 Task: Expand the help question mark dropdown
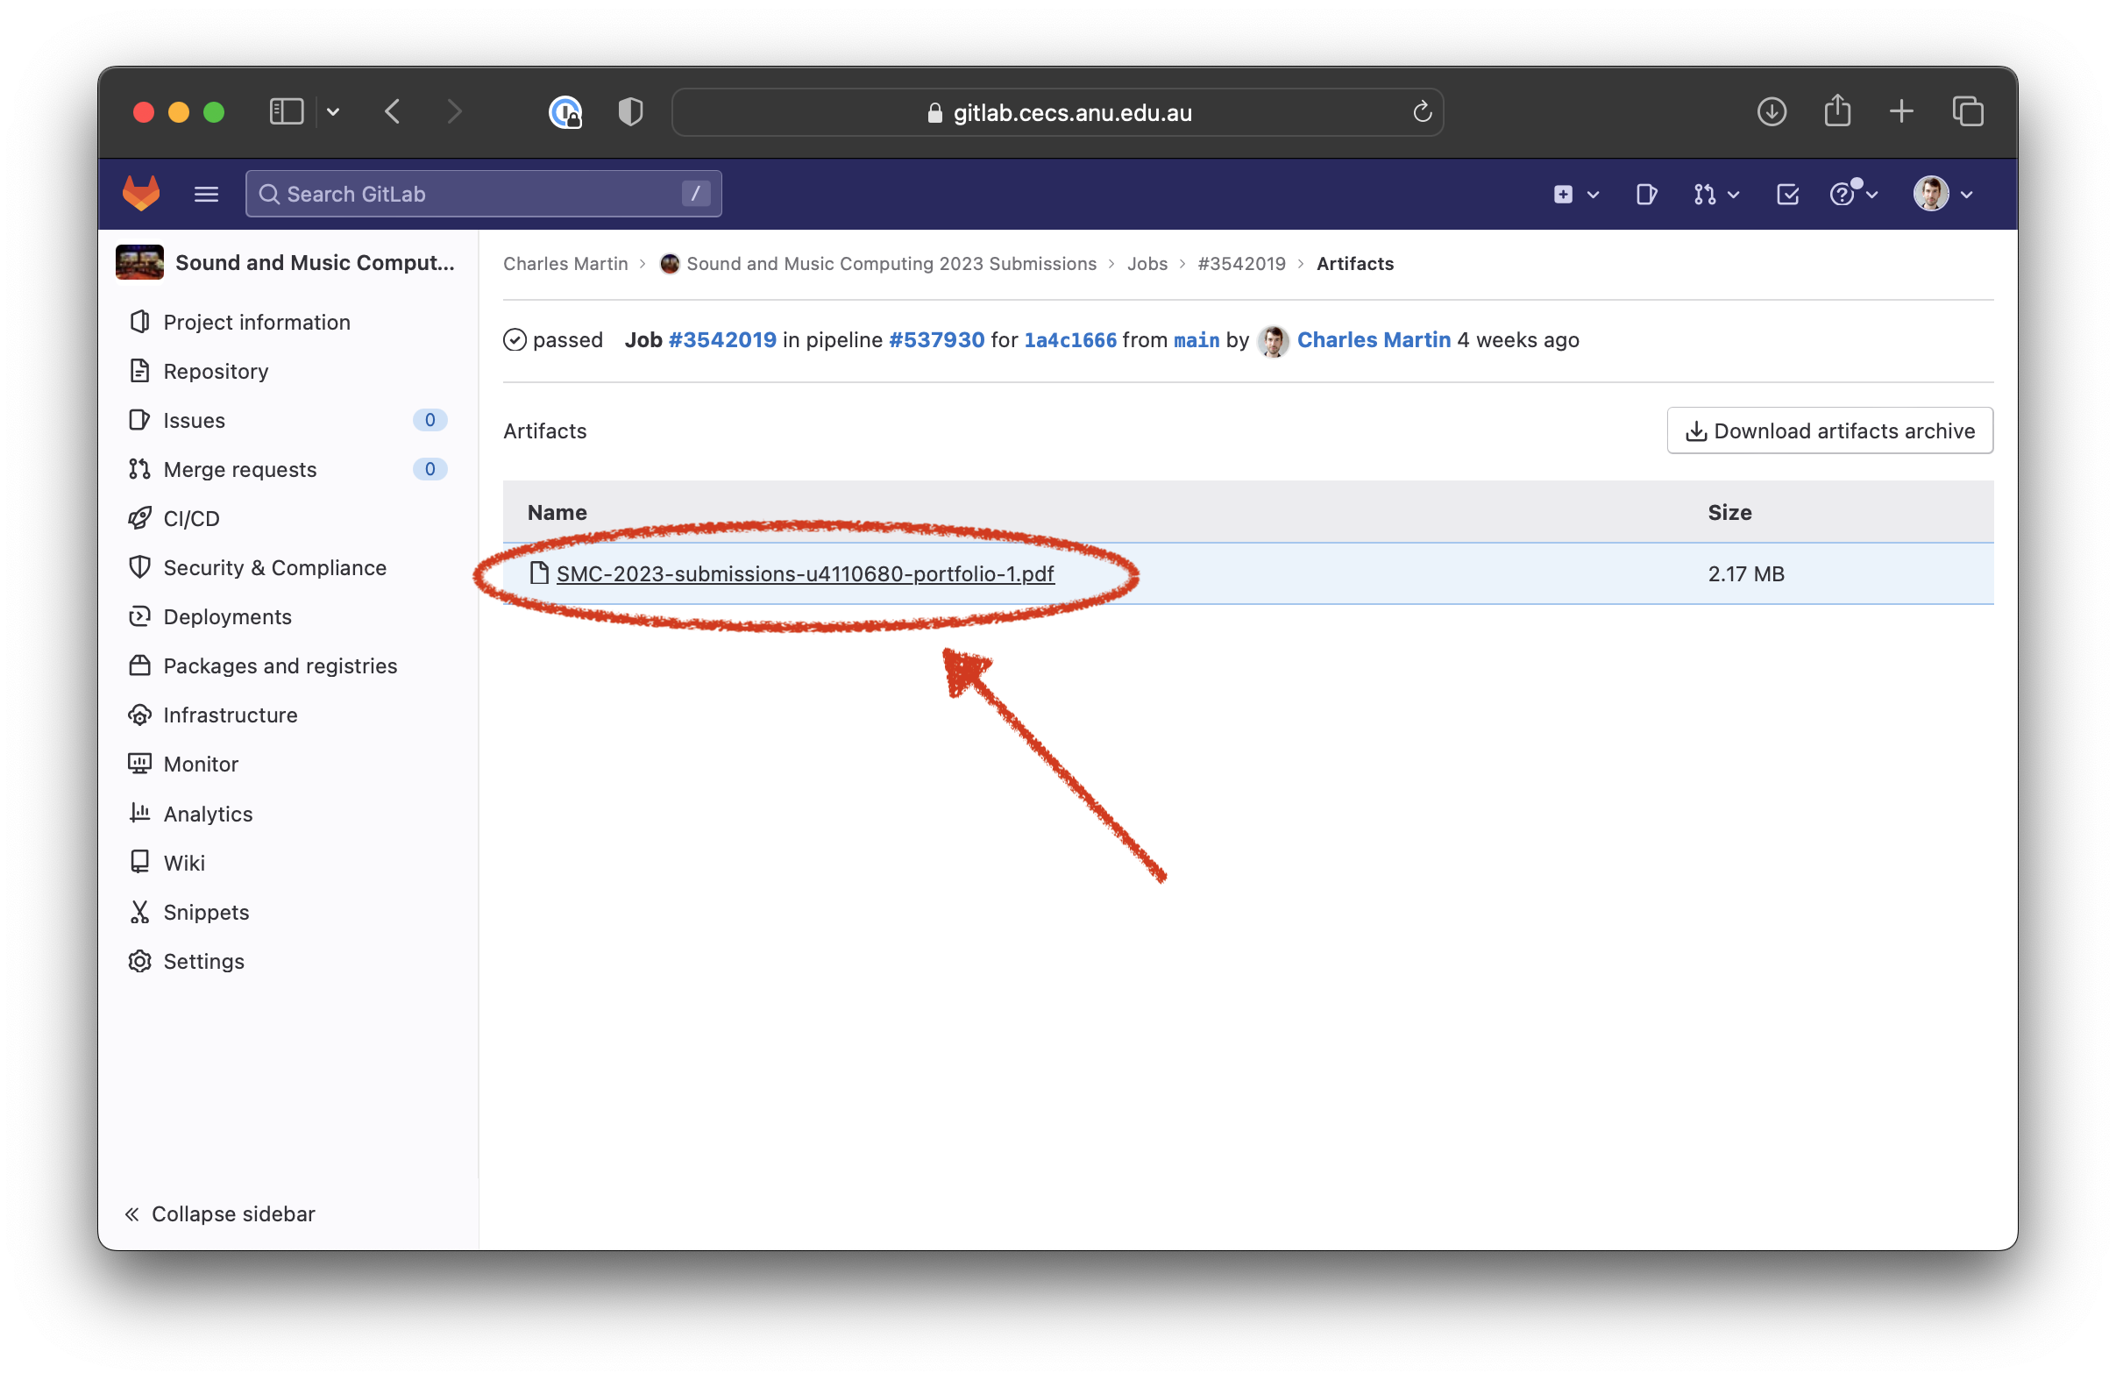tap(1853, 194)
